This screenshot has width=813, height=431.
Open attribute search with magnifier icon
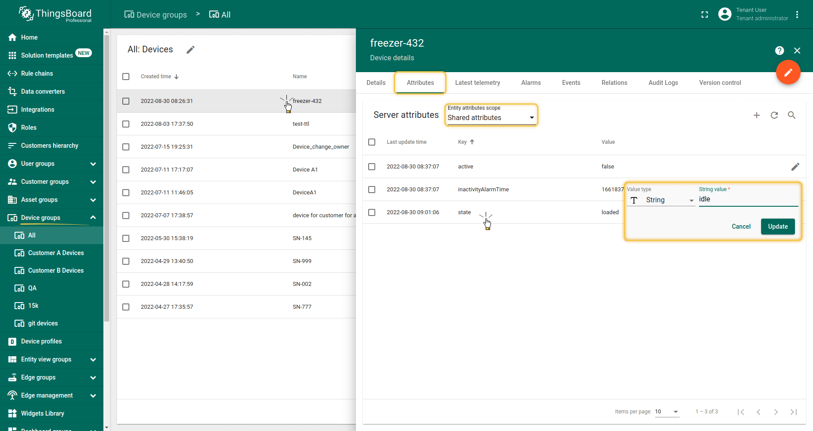pos(791,115)
